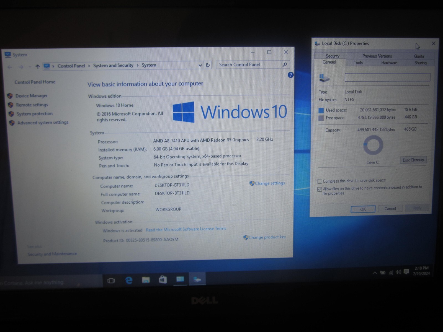Click the Free space gray swatch
The width and height of the screenshot is (443, 332).
(321, 118)
